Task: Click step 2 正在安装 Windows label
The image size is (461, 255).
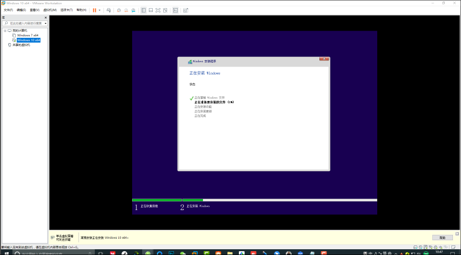Action: point(198,206)
